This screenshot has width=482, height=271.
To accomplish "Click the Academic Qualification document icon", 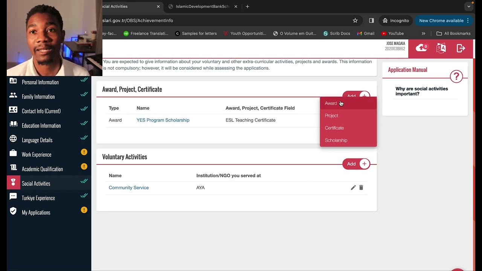I will coord(13,167).
